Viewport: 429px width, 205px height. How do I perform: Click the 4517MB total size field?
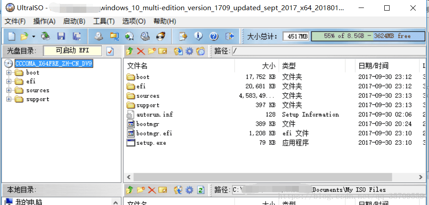[x=296, y=36]
